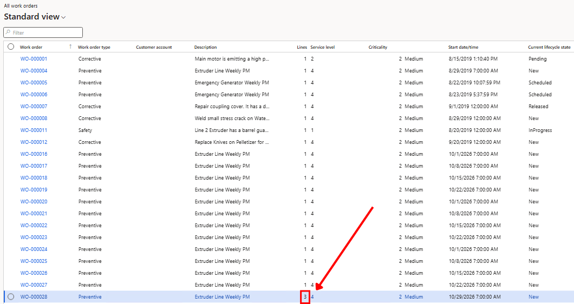
Task: Open work order WO-000027
Action: pyautogui.click(x=34, y=285)
